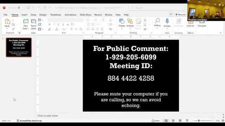
Task: Click Accessibility: Good to go status
Action: click(x=29, y=121)
